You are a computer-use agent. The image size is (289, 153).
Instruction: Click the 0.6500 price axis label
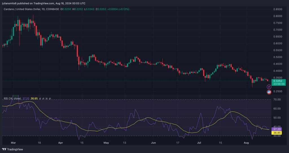pos(278,37)
